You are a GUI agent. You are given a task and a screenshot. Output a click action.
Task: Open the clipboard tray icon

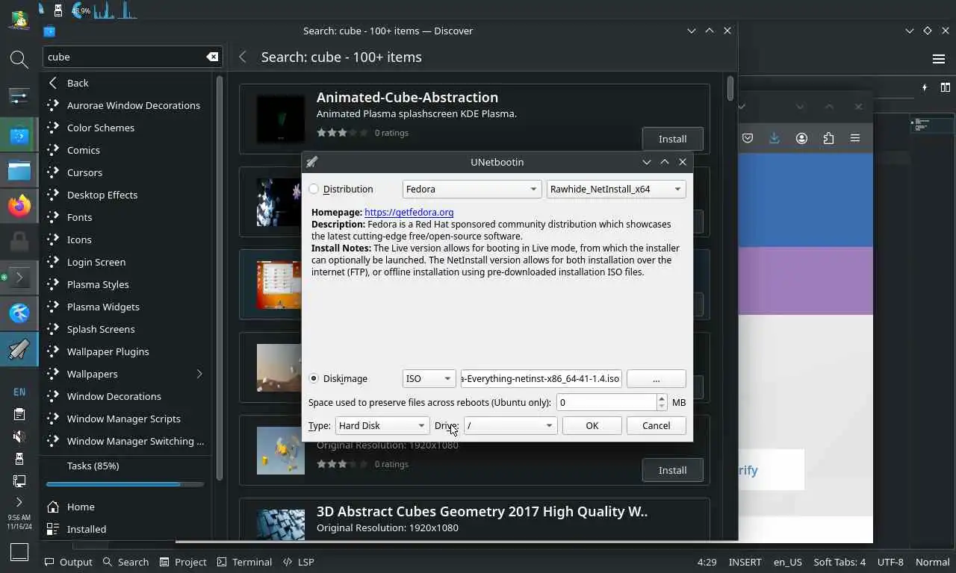click(x=19, y=414)
